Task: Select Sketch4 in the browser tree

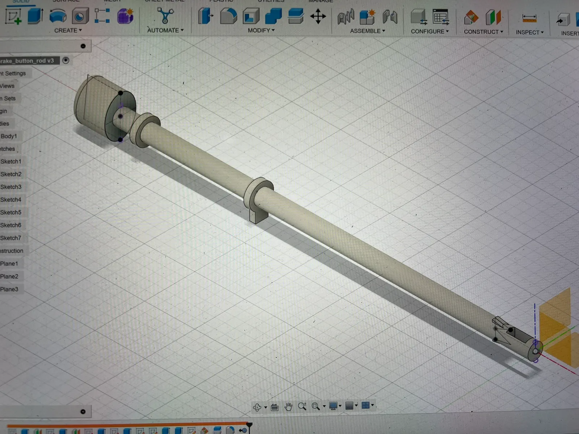Action: (x=11, y=200)
